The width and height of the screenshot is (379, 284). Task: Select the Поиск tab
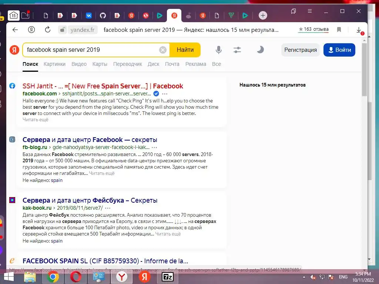pyautogui.click(x=30, y=64)
